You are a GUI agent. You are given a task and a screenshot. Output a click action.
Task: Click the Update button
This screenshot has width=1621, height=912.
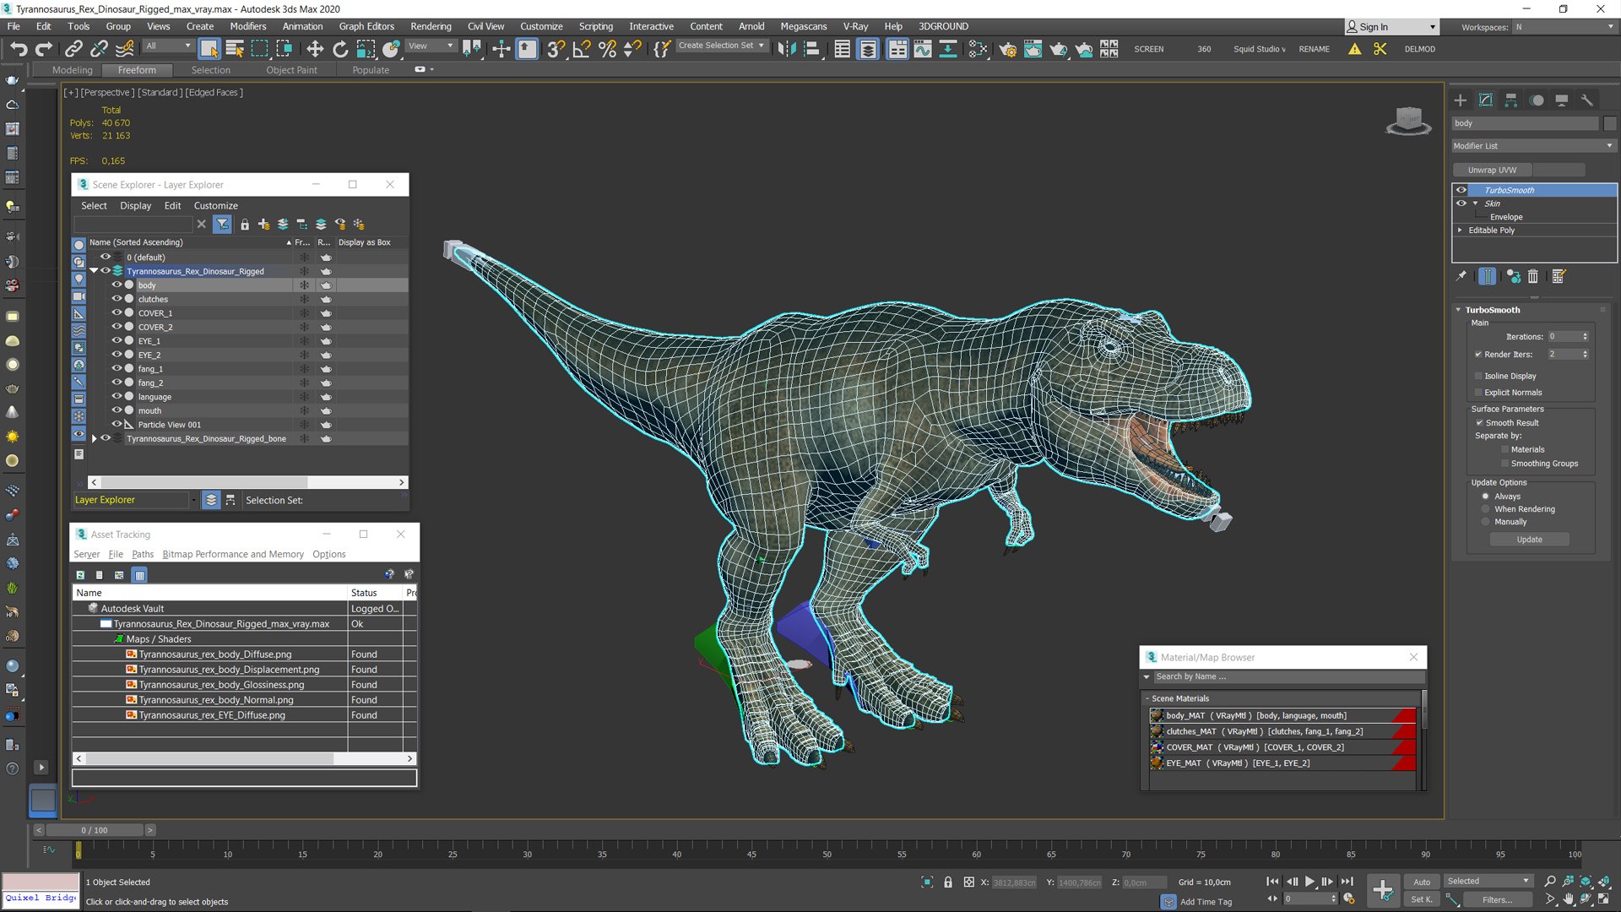tap(1529, 540)
